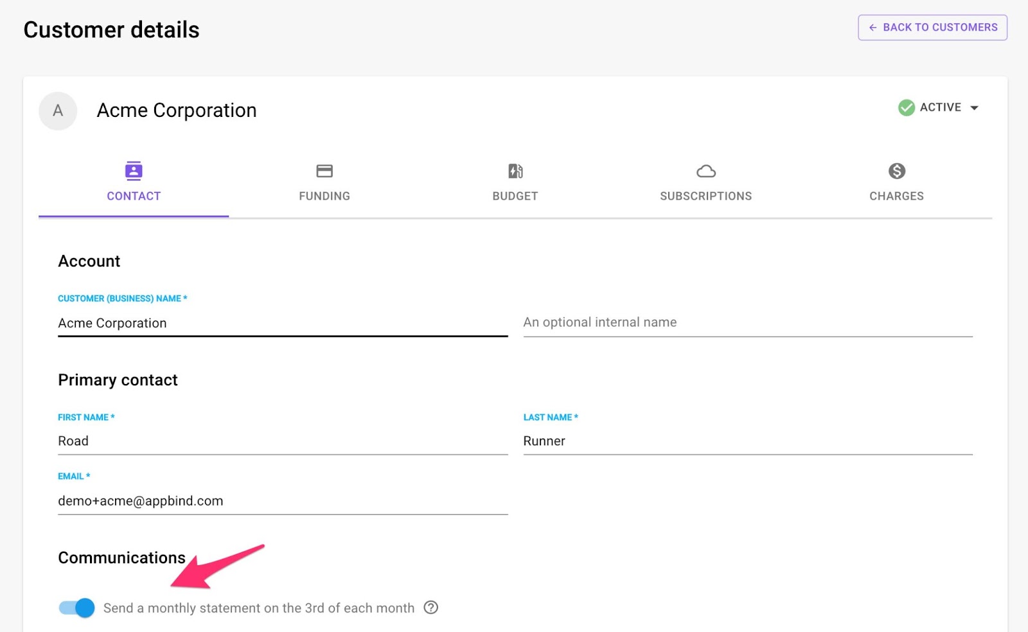The image size is (1028, 632).
Task: Click the contact card icon
Action: coord(134,171)
